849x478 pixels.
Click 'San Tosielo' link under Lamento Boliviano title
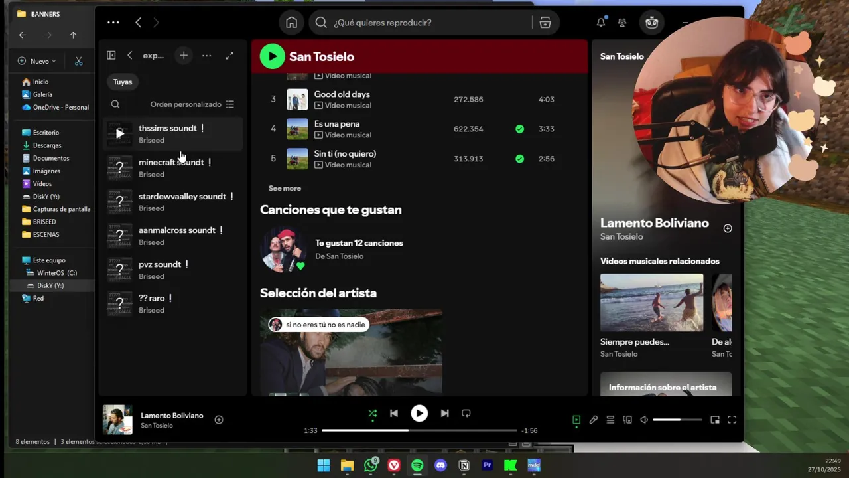pyautogui.click(x=621, y=236)
